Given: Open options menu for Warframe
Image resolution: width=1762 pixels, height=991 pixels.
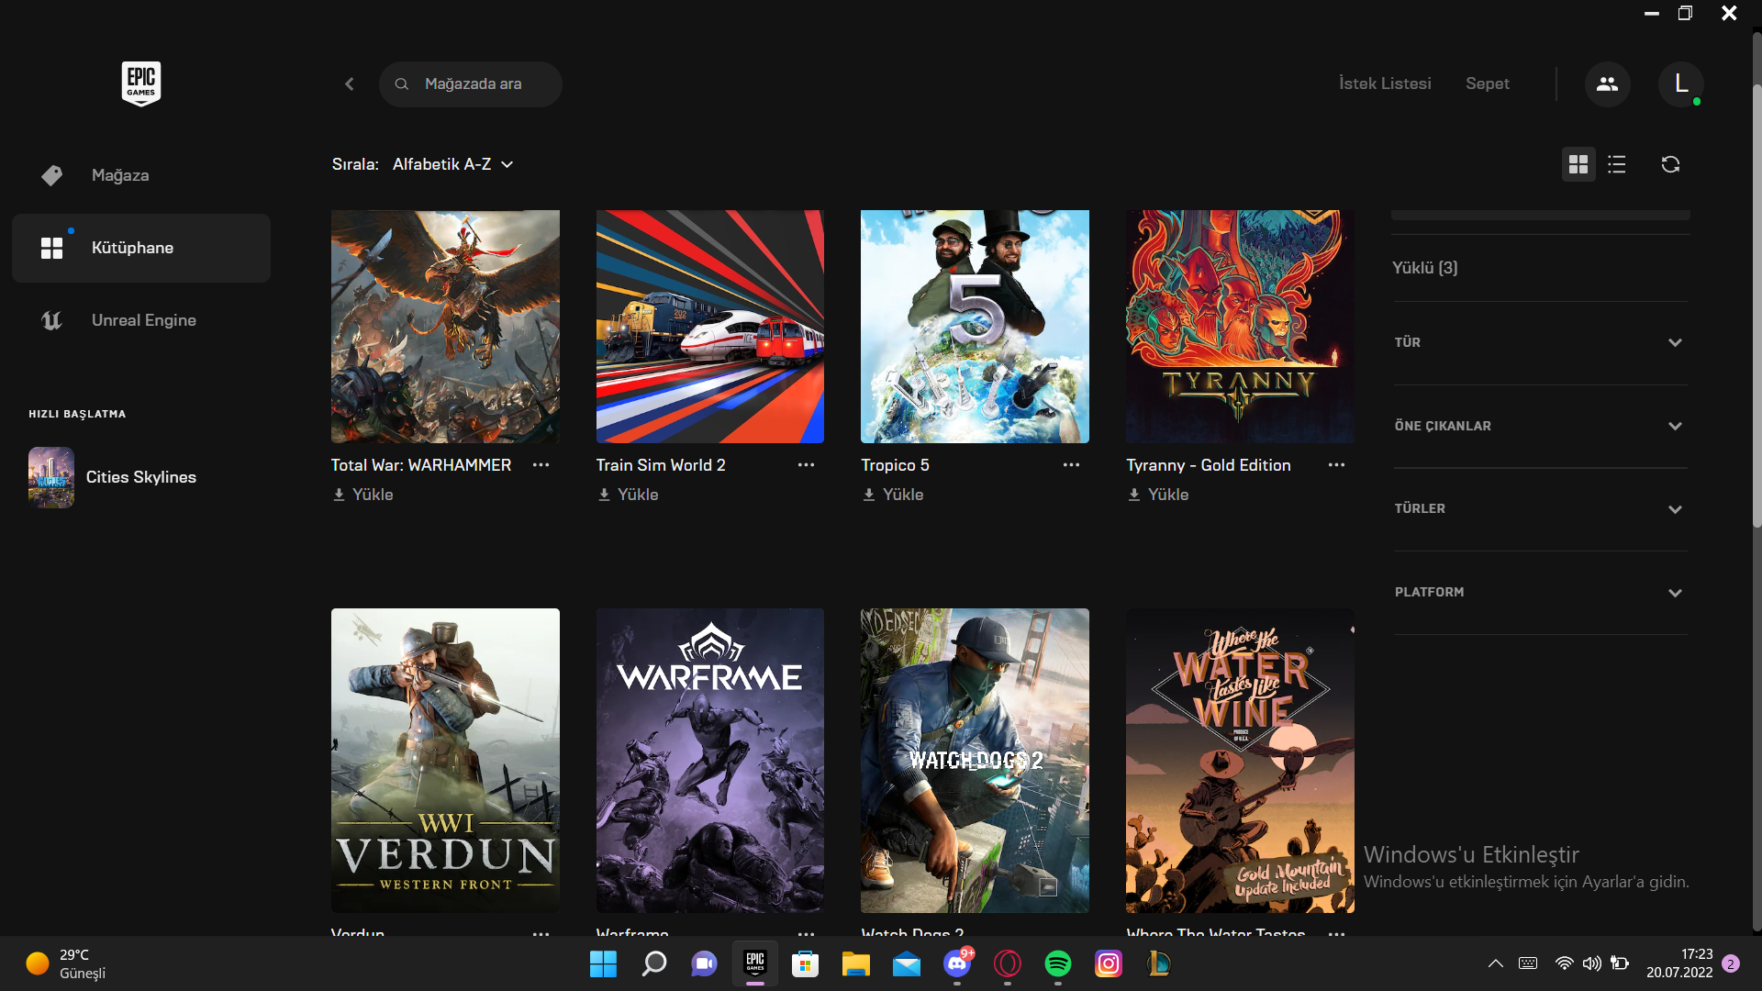Looking at the screenshot, I should click(x=806, y=932).
